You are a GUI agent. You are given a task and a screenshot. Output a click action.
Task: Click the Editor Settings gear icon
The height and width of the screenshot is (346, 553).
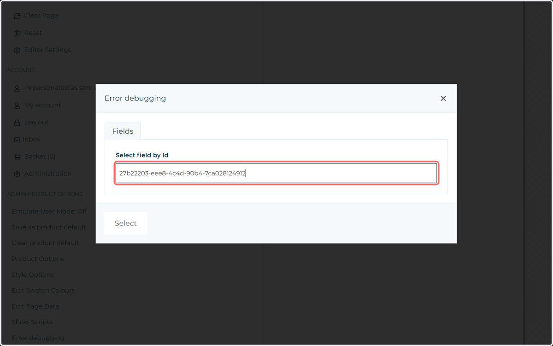17,50
